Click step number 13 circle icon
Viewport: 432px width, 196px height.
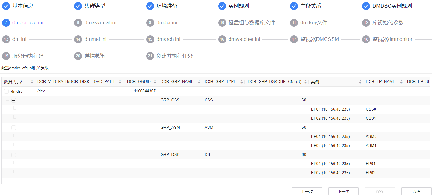6,39
